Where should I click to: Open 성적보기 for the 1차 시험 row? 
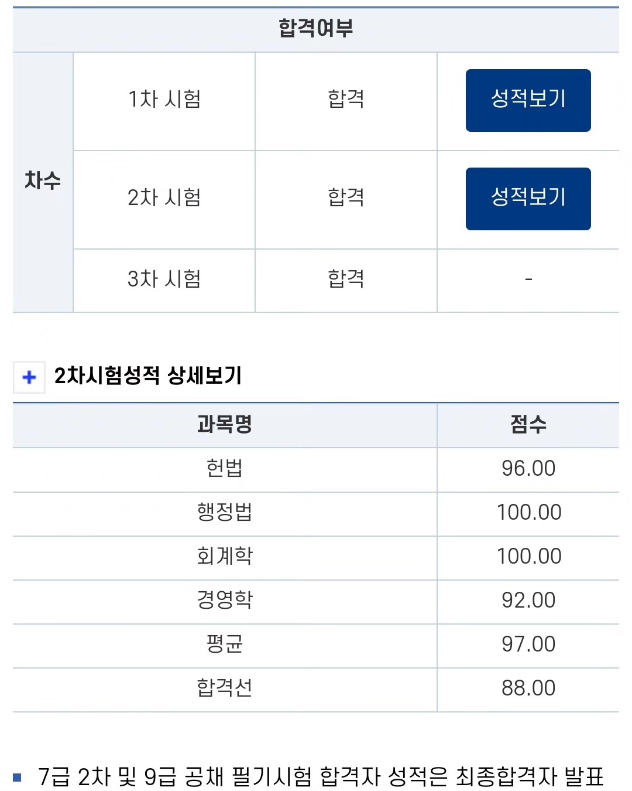coord(528,100)
